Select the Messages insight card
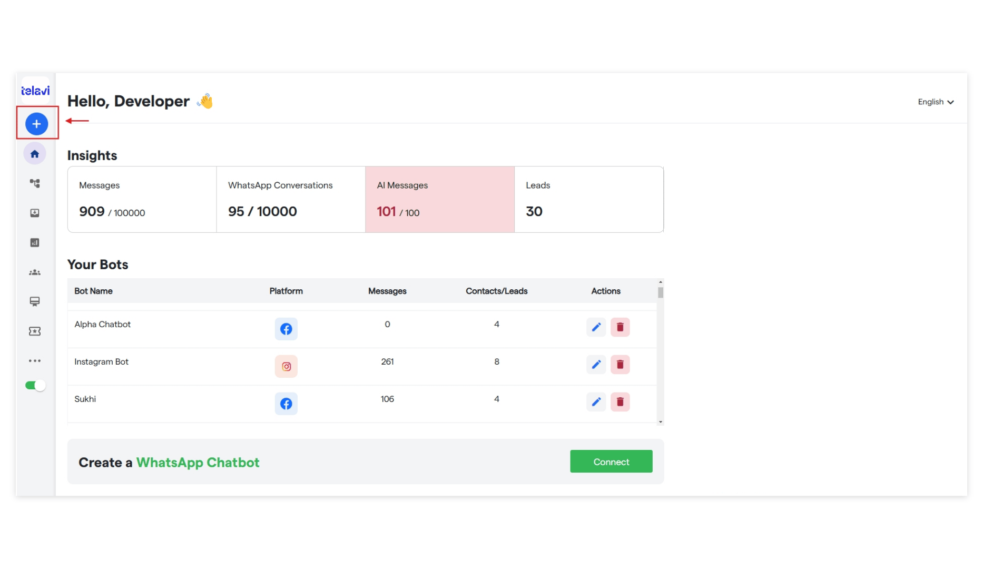983x569 pixels. (142, 200)
